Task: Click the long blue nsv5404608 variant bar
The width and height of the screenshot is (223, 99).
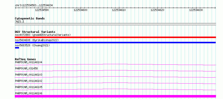Action: (x=115, y=43)
